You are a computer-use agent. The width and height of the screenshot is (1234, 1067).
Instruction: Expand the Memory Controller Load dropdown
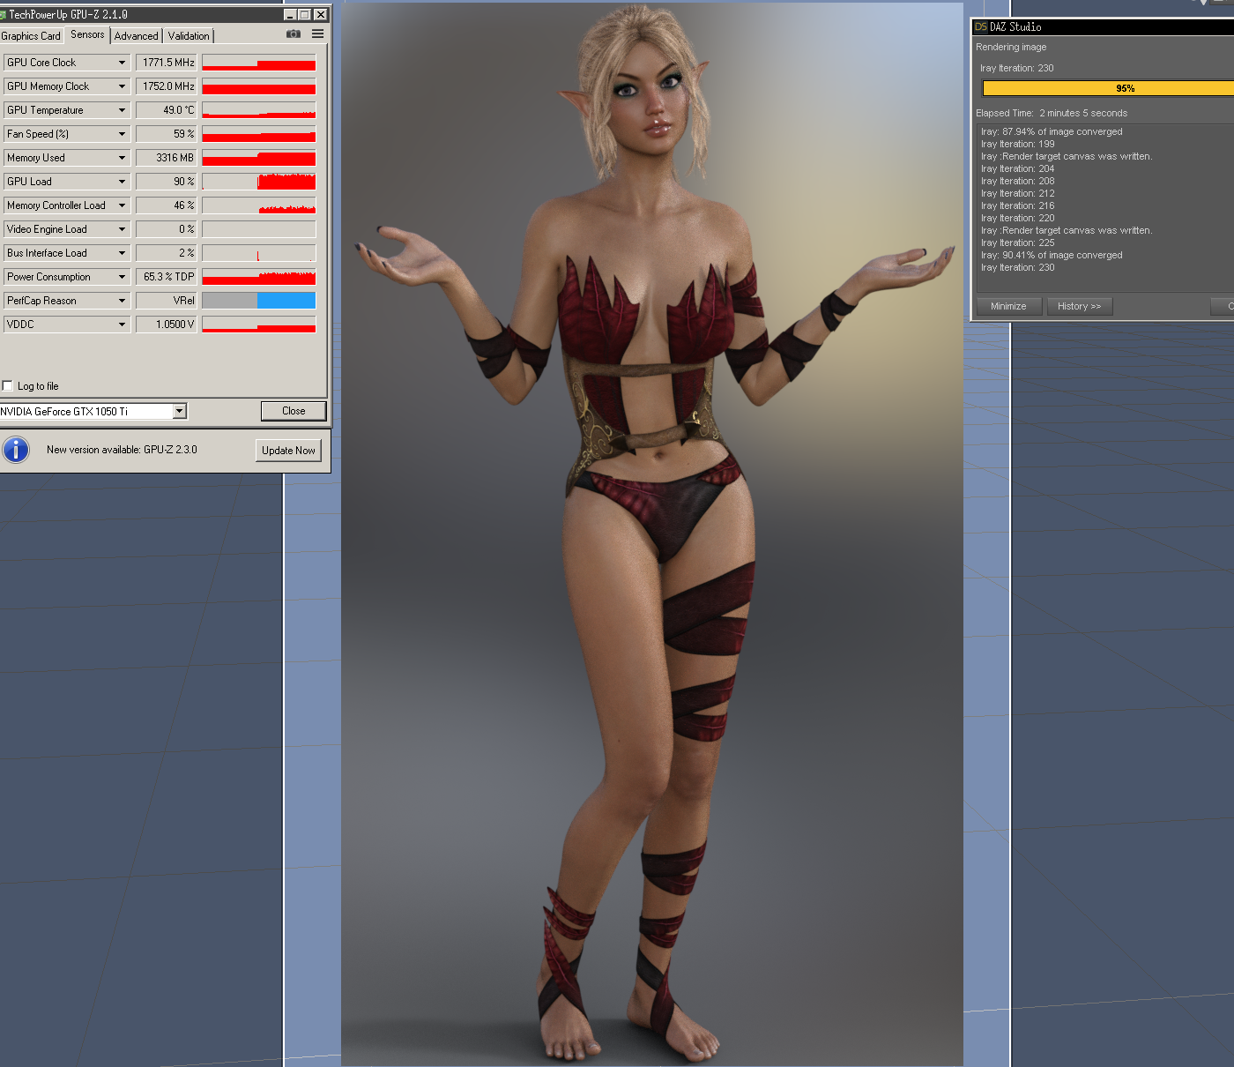(122, 205)
